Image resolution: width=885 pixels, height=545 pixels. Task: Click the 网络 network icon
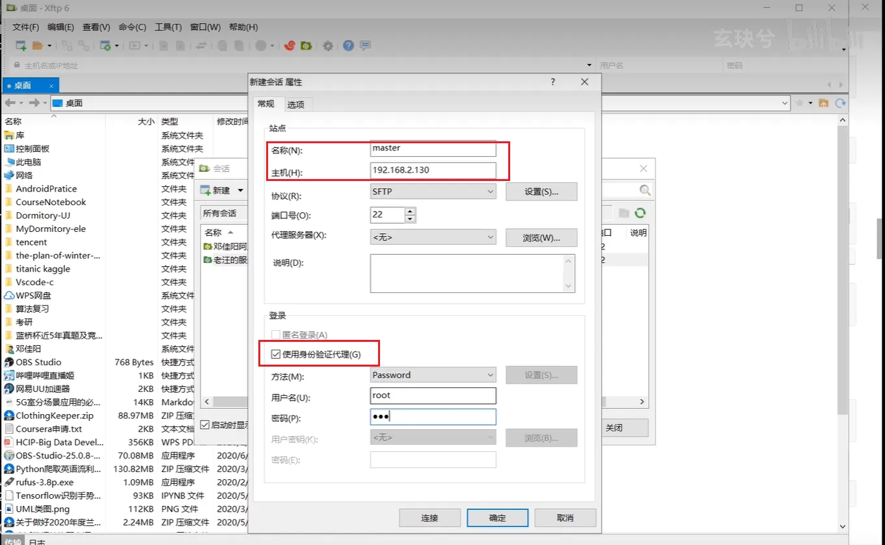pos(9,175)
